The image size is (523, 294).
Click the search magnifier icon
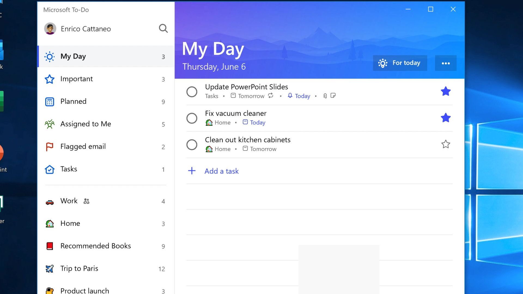[x=163, y=28]
